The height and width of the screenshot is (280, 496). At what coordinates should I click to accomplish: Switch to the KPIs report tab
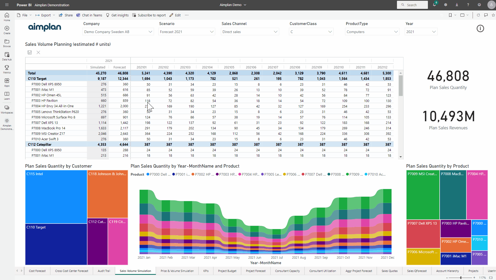coord(206,271)
